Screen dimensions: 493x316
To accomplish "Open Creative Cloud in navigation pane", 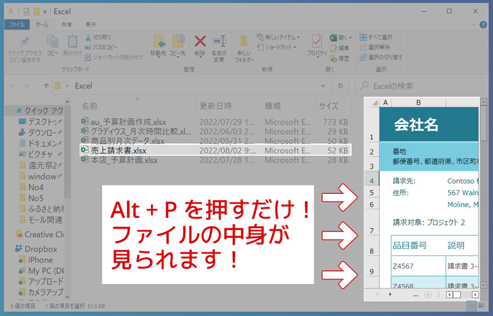I will (40, 235).
